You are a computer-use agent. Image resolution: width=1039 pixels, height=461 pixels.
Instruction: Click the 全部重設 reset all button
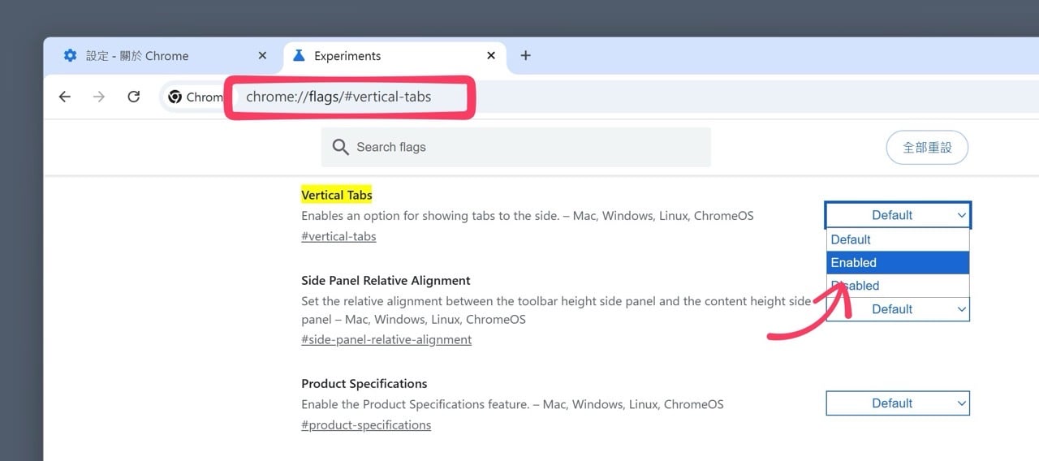coord(927,148)
